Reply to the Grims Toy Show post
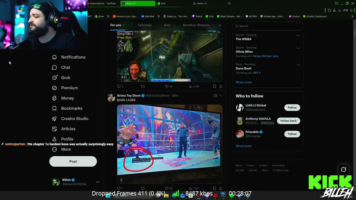Viewport: 356px width, 200px height. coord(120,188)
